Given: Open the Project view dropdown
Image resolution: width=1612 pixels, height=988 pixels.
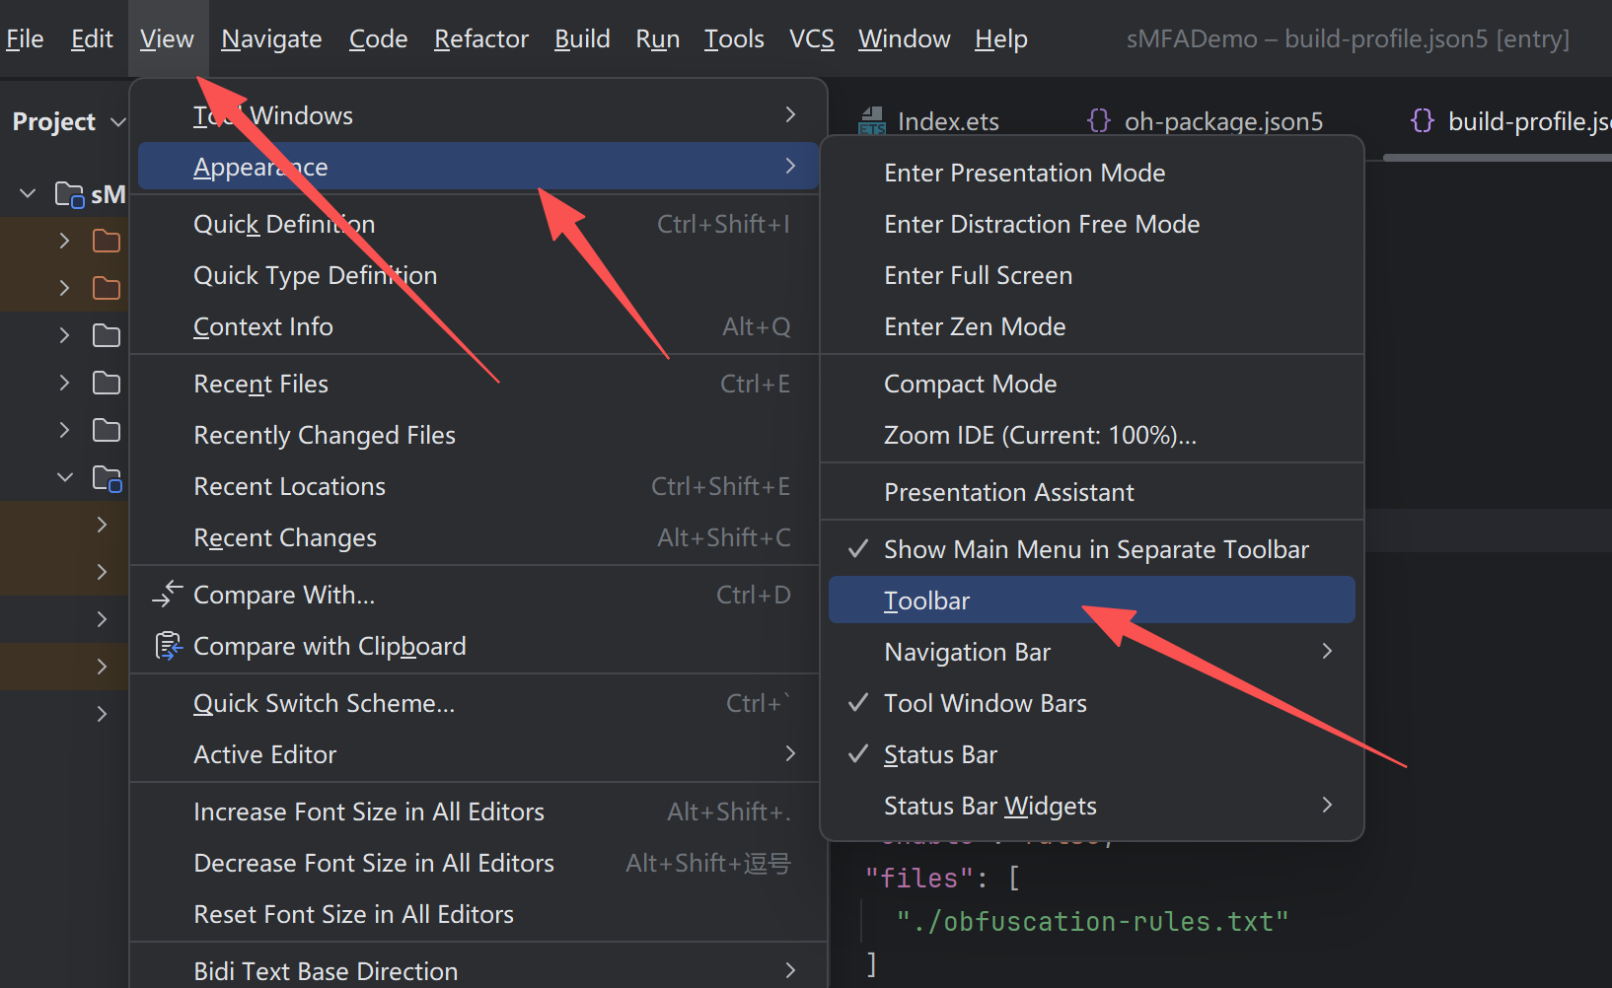Looking at the screenshot, I should pyautogui.click(x=69, y=121).
